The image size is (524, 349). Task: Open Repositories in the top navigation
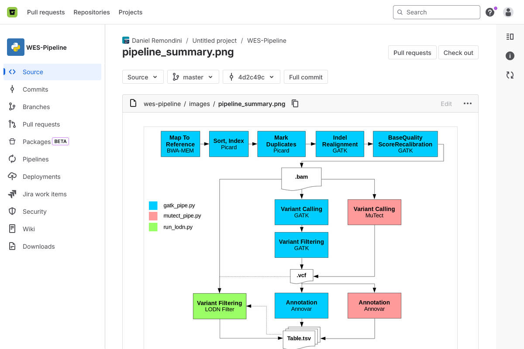91,12
